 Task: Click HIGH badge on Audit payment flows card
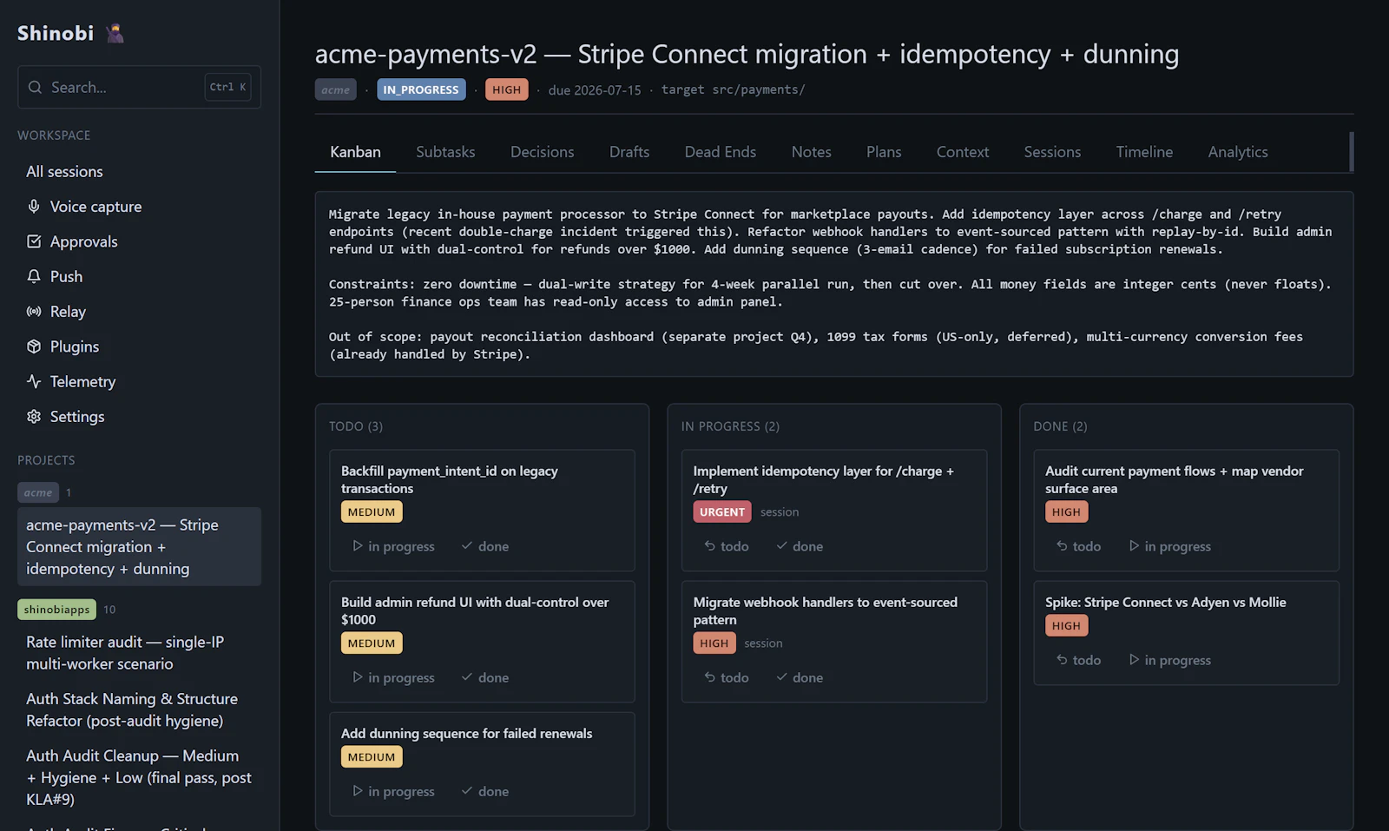[x=1066, y=512]
